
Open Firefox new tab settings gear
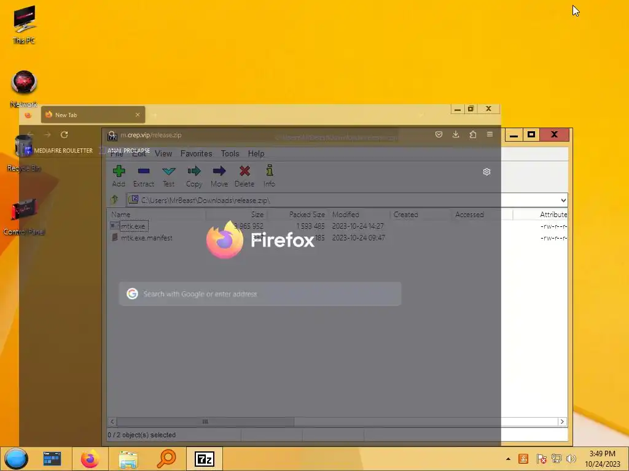click(x=486, y=172)
